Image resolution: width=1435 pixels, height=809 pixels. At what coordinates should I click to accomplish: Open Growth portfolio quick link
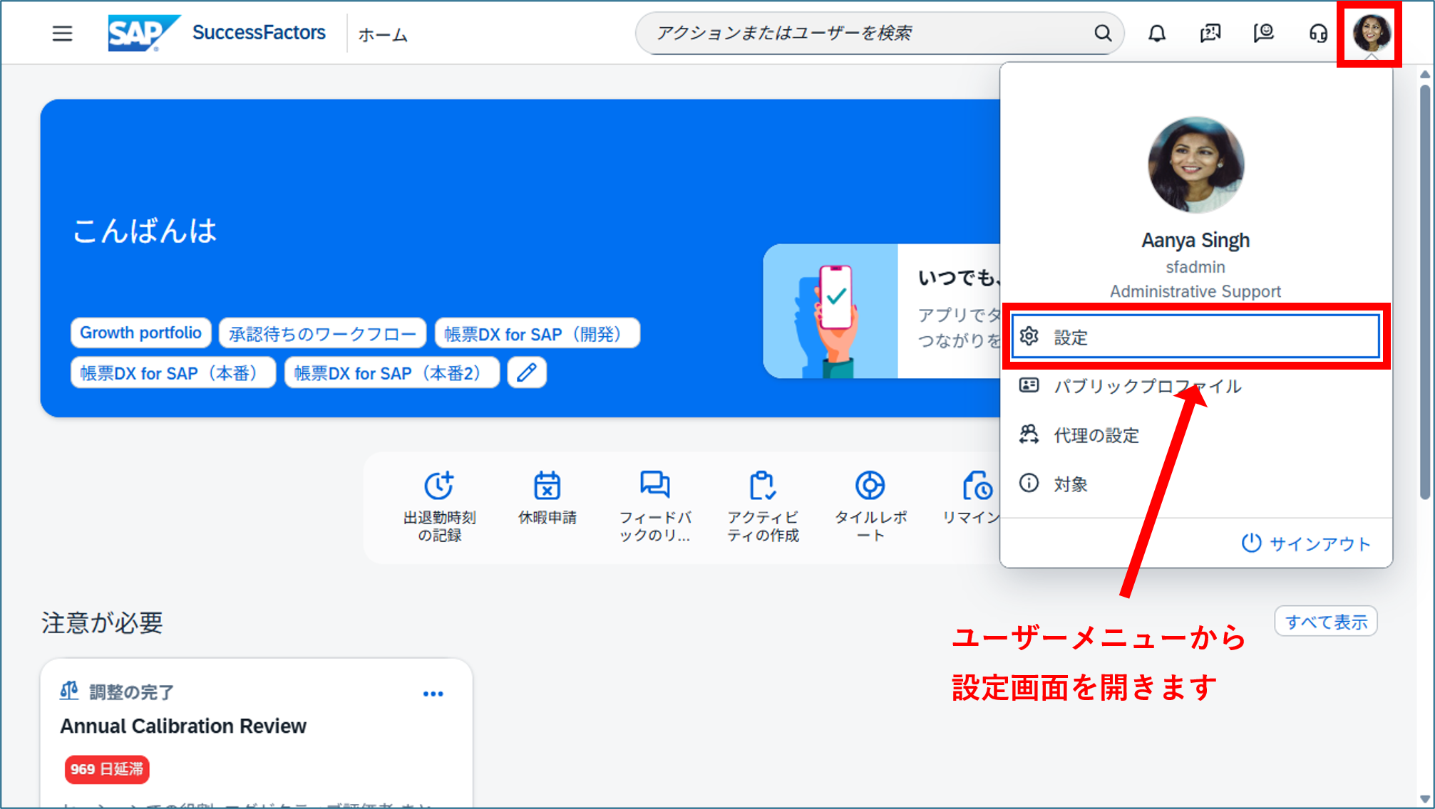pos(140,333)
